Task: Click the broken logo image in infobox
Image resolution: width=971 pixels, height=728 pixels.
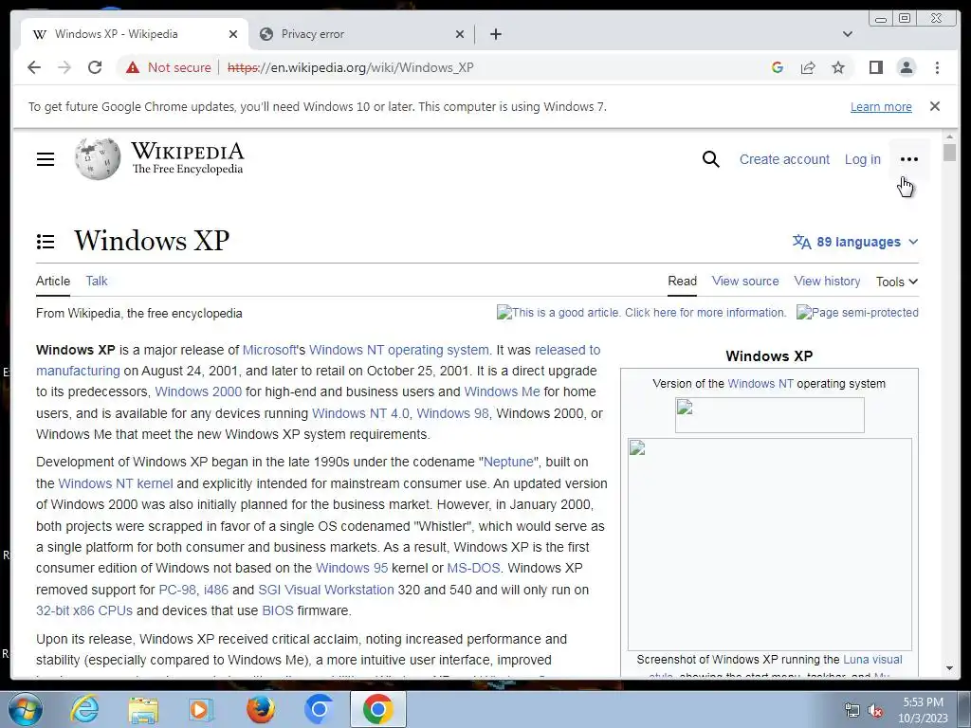Action: [x=770, y=415]
